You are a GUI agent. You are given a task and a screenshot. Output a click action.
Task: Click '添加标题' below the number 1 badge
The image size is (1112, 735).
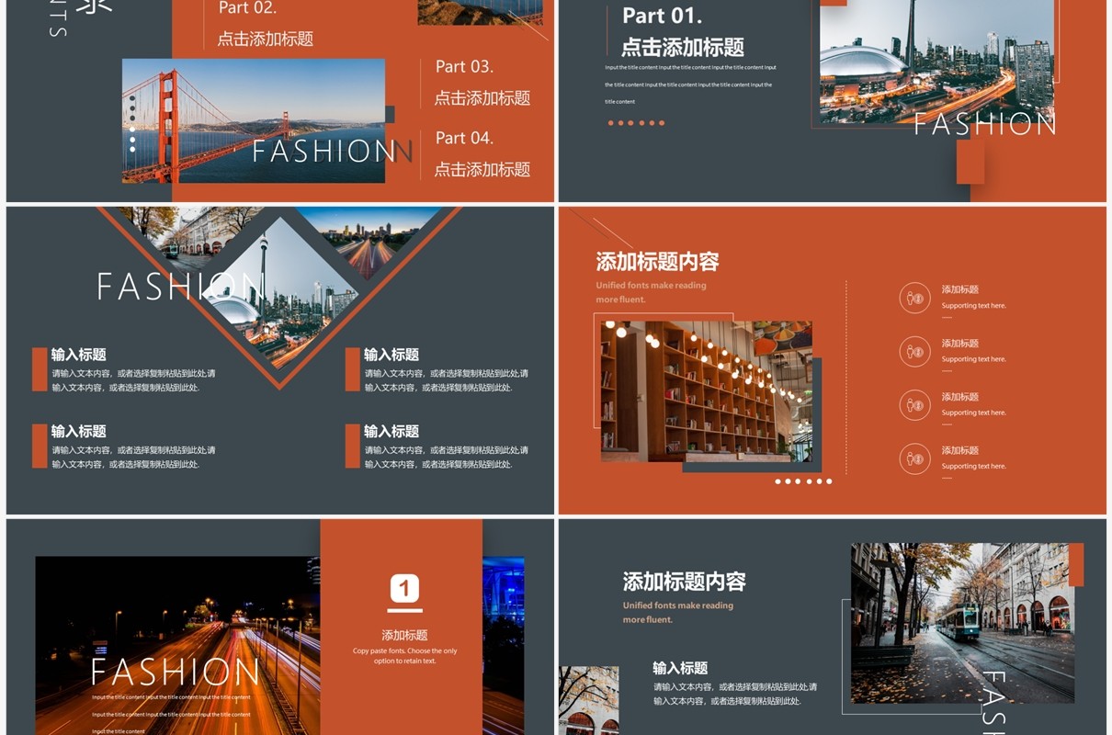[x=405, y=635]
